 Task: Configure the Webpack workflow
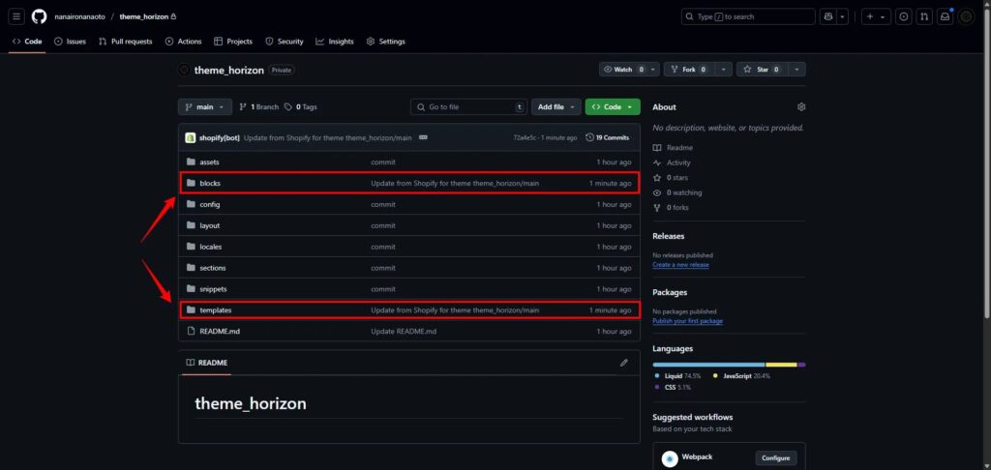[776, 458]
